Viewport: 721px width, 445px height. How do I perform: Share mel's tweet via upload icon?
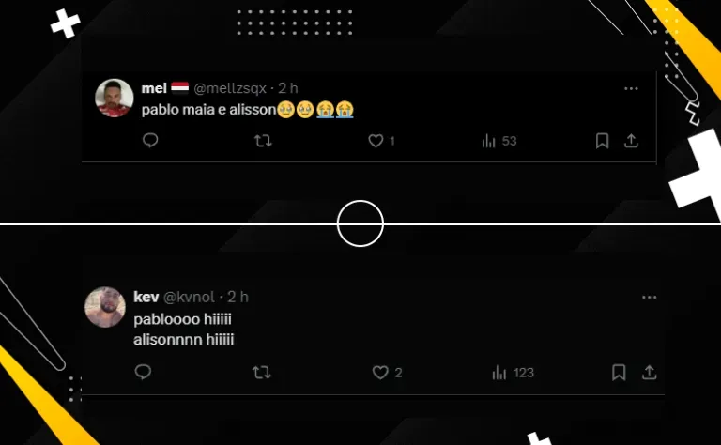point(631,141)
